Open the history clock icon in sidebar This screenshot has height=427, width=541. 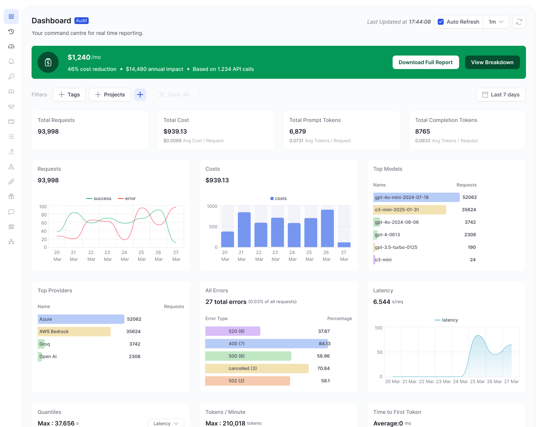coord(11,32)
